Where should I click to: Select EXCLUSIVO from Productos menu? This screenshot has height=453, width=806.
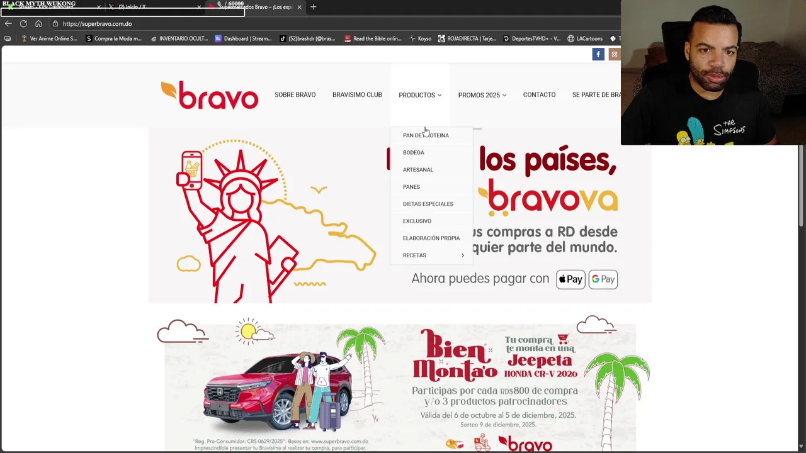pos(417,221)
